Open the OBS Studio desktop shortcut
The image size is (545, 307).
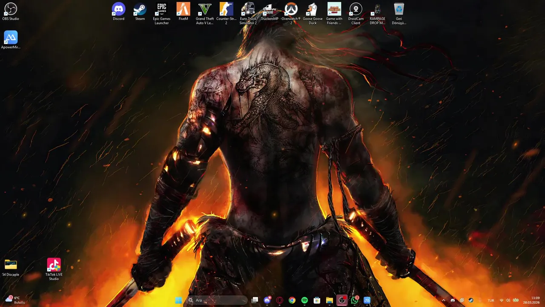(11, 12)
